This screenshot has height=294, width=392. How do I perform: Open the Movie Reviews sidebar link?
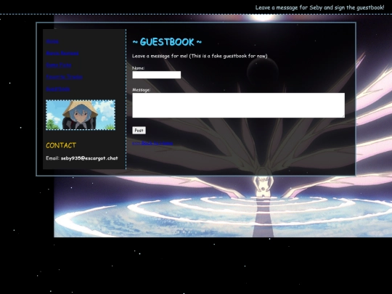click(x=62, y=53)
